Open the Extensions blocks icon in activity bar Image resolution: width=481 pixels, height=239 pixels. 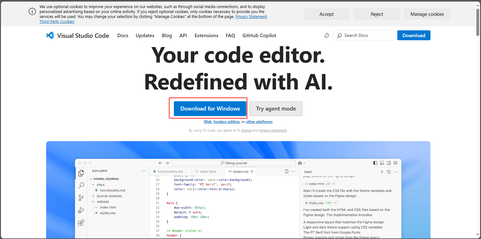(x=81, y=223)
